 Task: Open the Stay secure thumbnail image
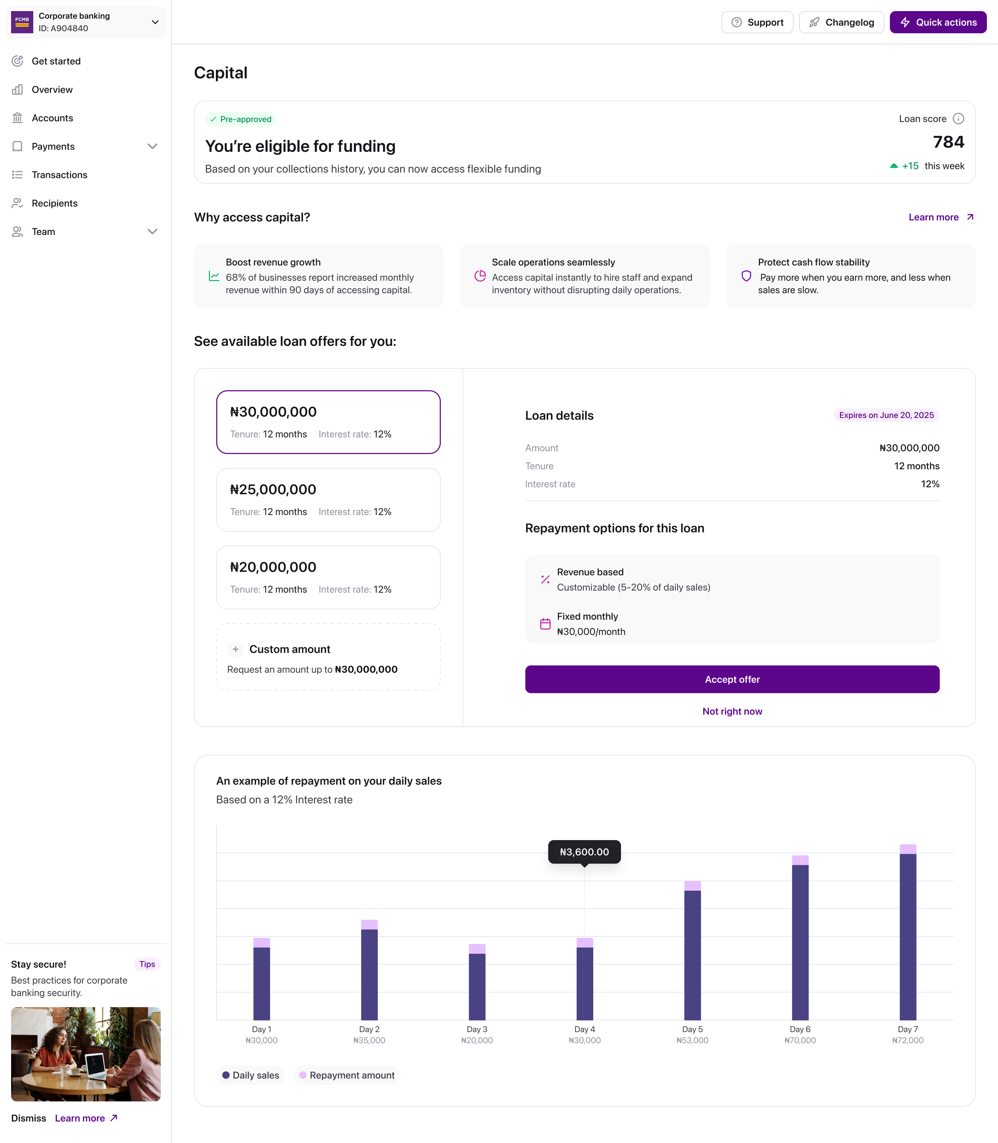click(86, 1054)
